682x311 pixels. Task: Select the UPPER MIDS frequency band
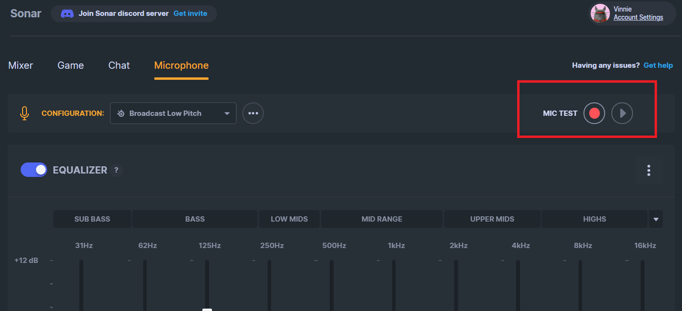(x=492, y=219)
